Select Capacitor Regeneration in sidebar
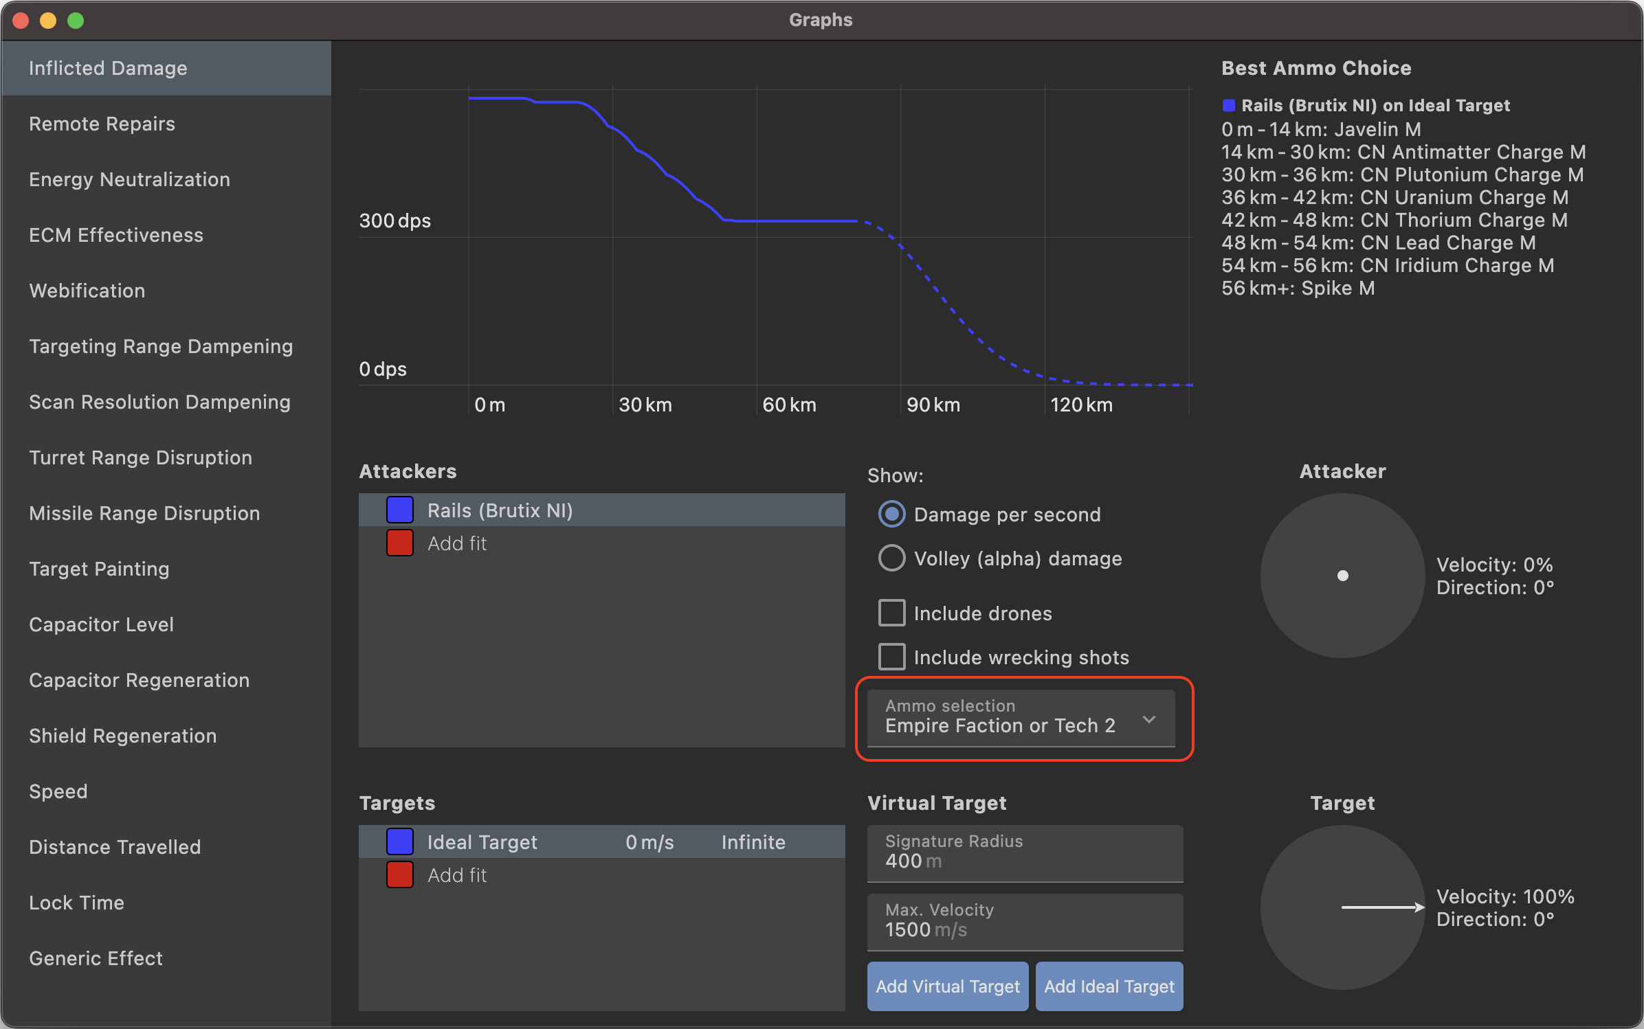The image size is (1644, 1029). click(x=139, y=681)
